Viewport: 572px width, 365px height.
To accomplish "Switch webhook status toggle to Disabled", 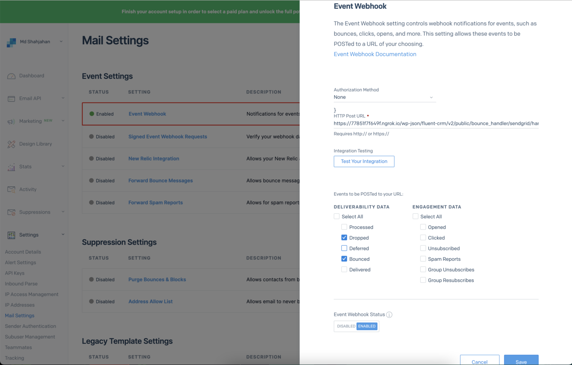I will 346,326.
